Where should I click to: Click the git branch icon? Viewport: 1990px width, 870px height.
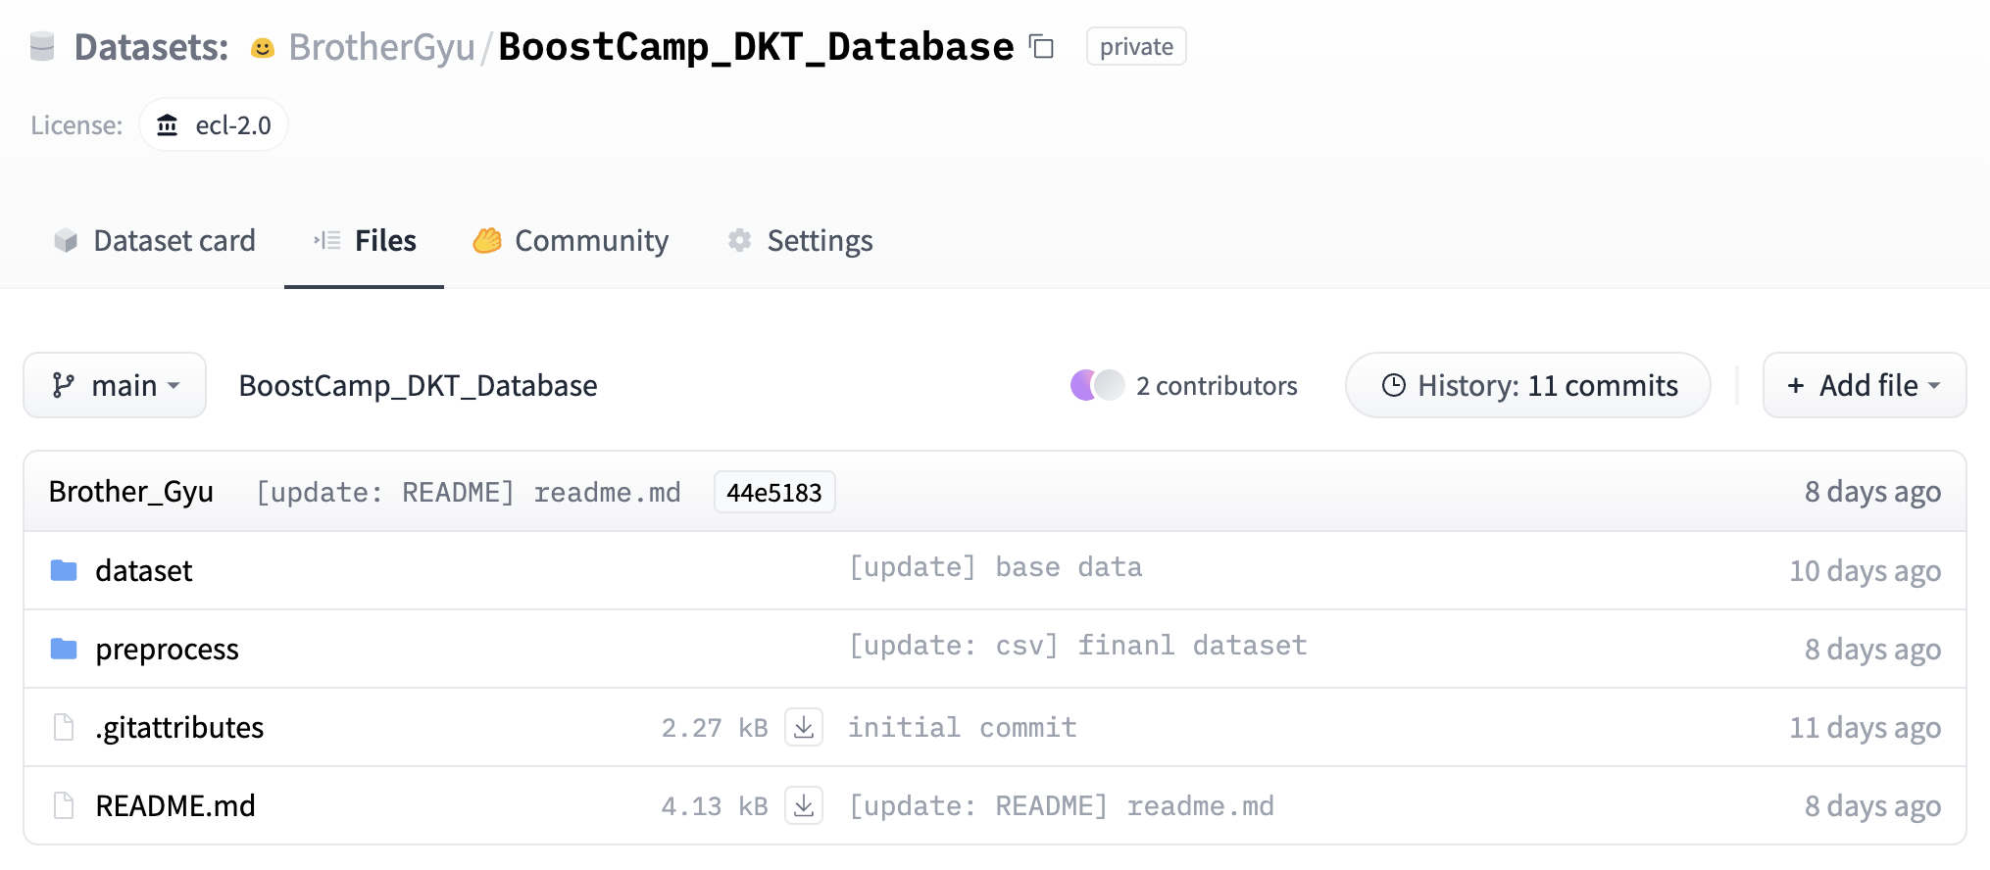click(64, 385)
